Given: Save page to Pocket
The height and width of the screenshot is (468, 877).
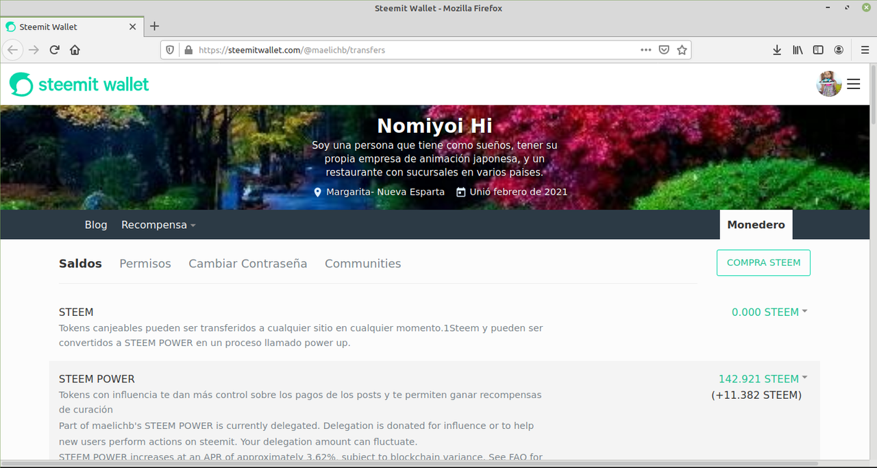Looking at the screenshot, I should 664,50.
